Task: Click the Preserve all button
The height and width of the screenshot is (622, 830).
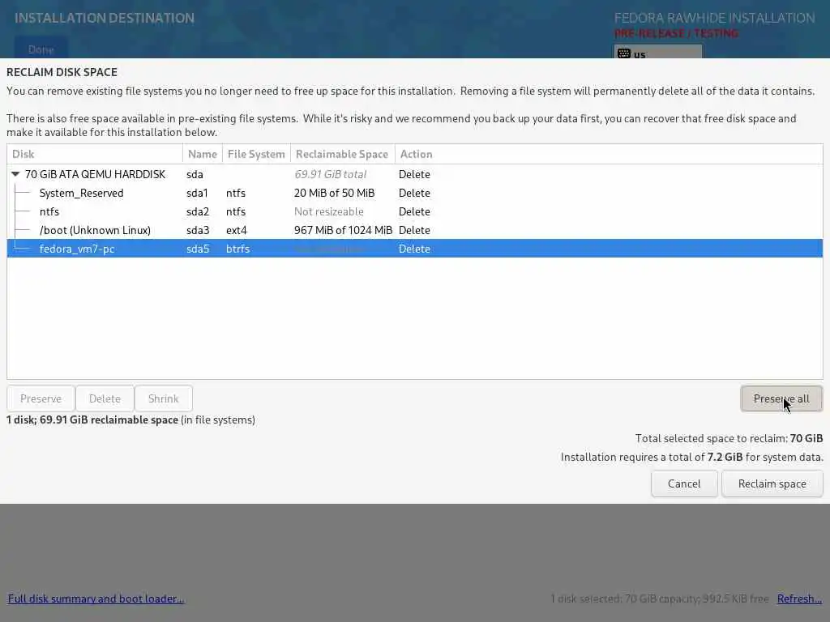Action: point(781,398)
